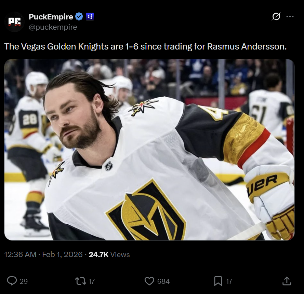Click the Grok explain-post icon
The width and height of the screenshot is (304, 294).
pos(276,16)
